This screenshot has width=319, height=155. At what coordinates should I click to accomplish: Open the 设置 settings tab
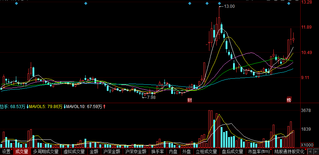click(x=6, y=151)
